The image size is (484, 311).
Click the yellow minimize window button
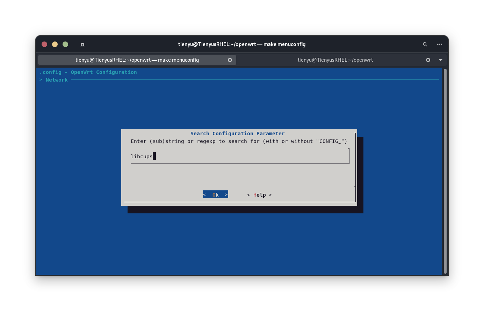tap(55, 44)
